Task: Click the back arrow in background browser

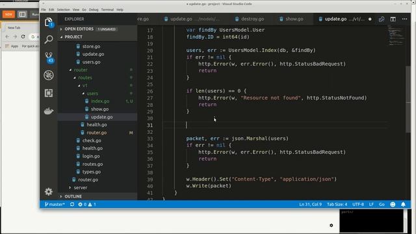Action: coord(7,36)
